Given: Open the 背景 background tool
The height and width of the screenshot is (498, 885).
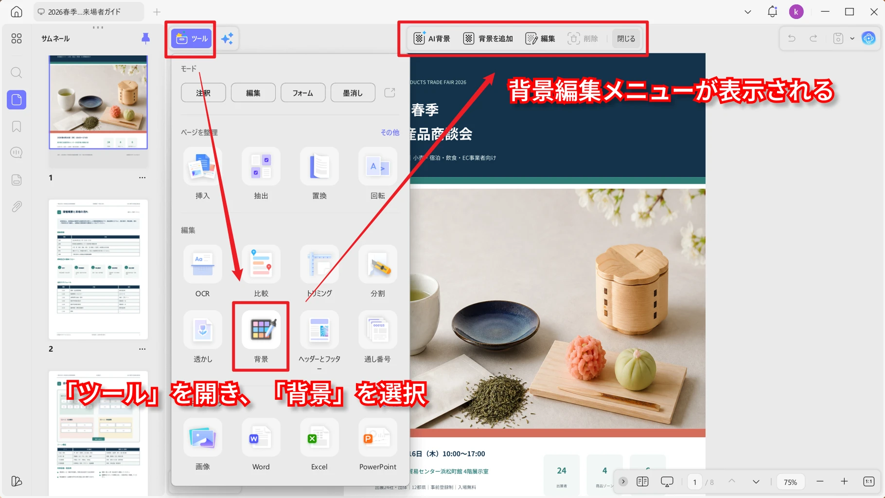Looking at the screenshot, I should (261, 337).
